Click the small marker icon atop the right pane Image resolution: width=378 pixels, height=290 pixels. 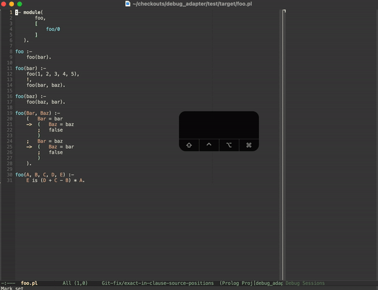(x=284, y=11)
